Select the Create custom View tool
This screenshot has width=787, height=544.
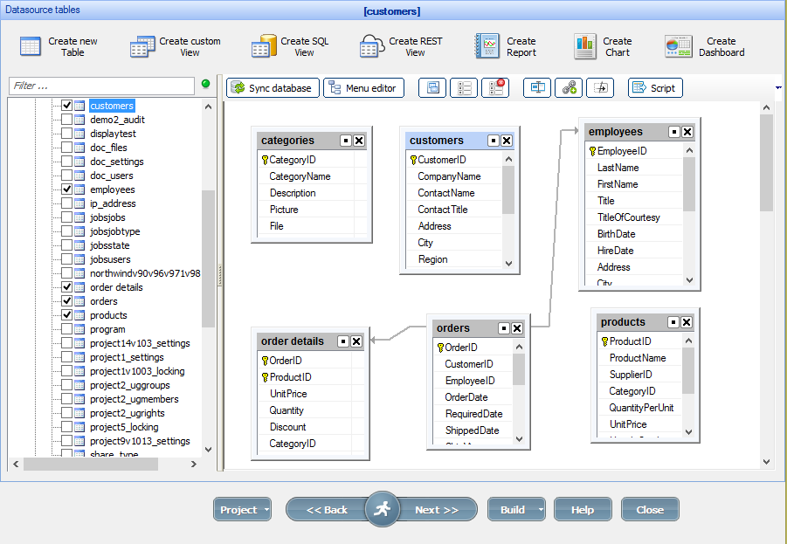[176, 47]
